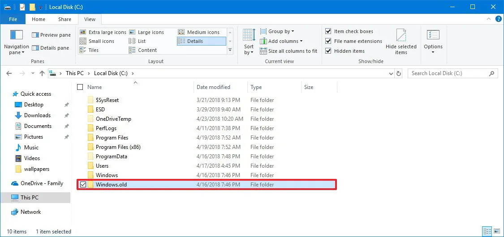Sort by the Type column header

tap(256, 87)
